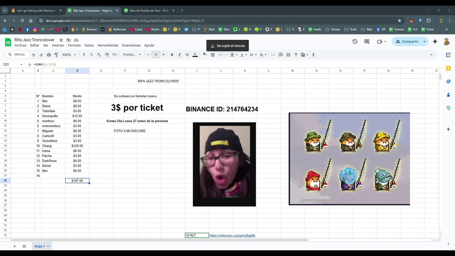Add new sheet plus button

point(15,246)
